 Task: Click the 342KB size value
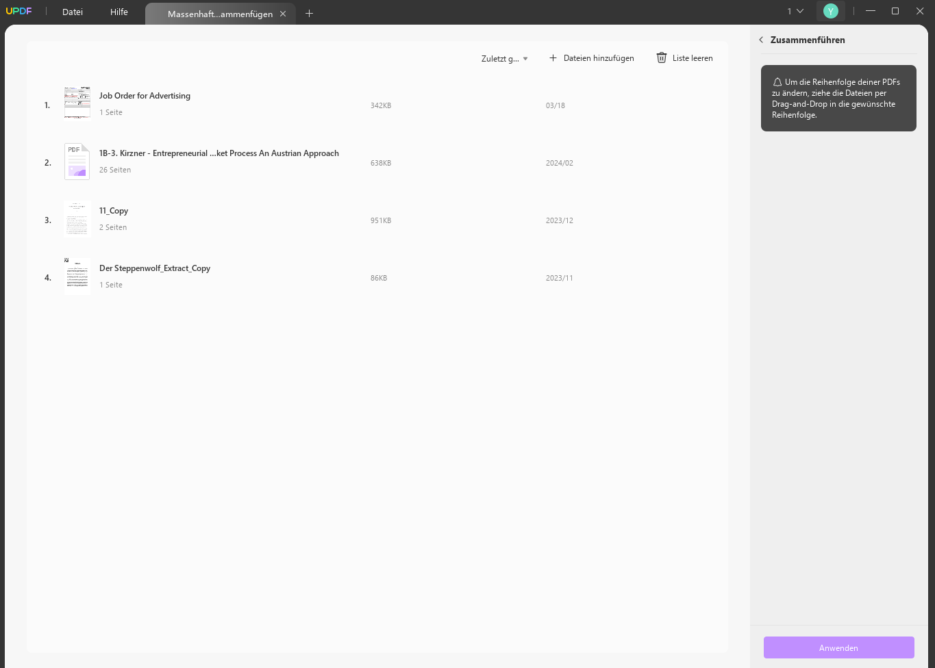381,105
